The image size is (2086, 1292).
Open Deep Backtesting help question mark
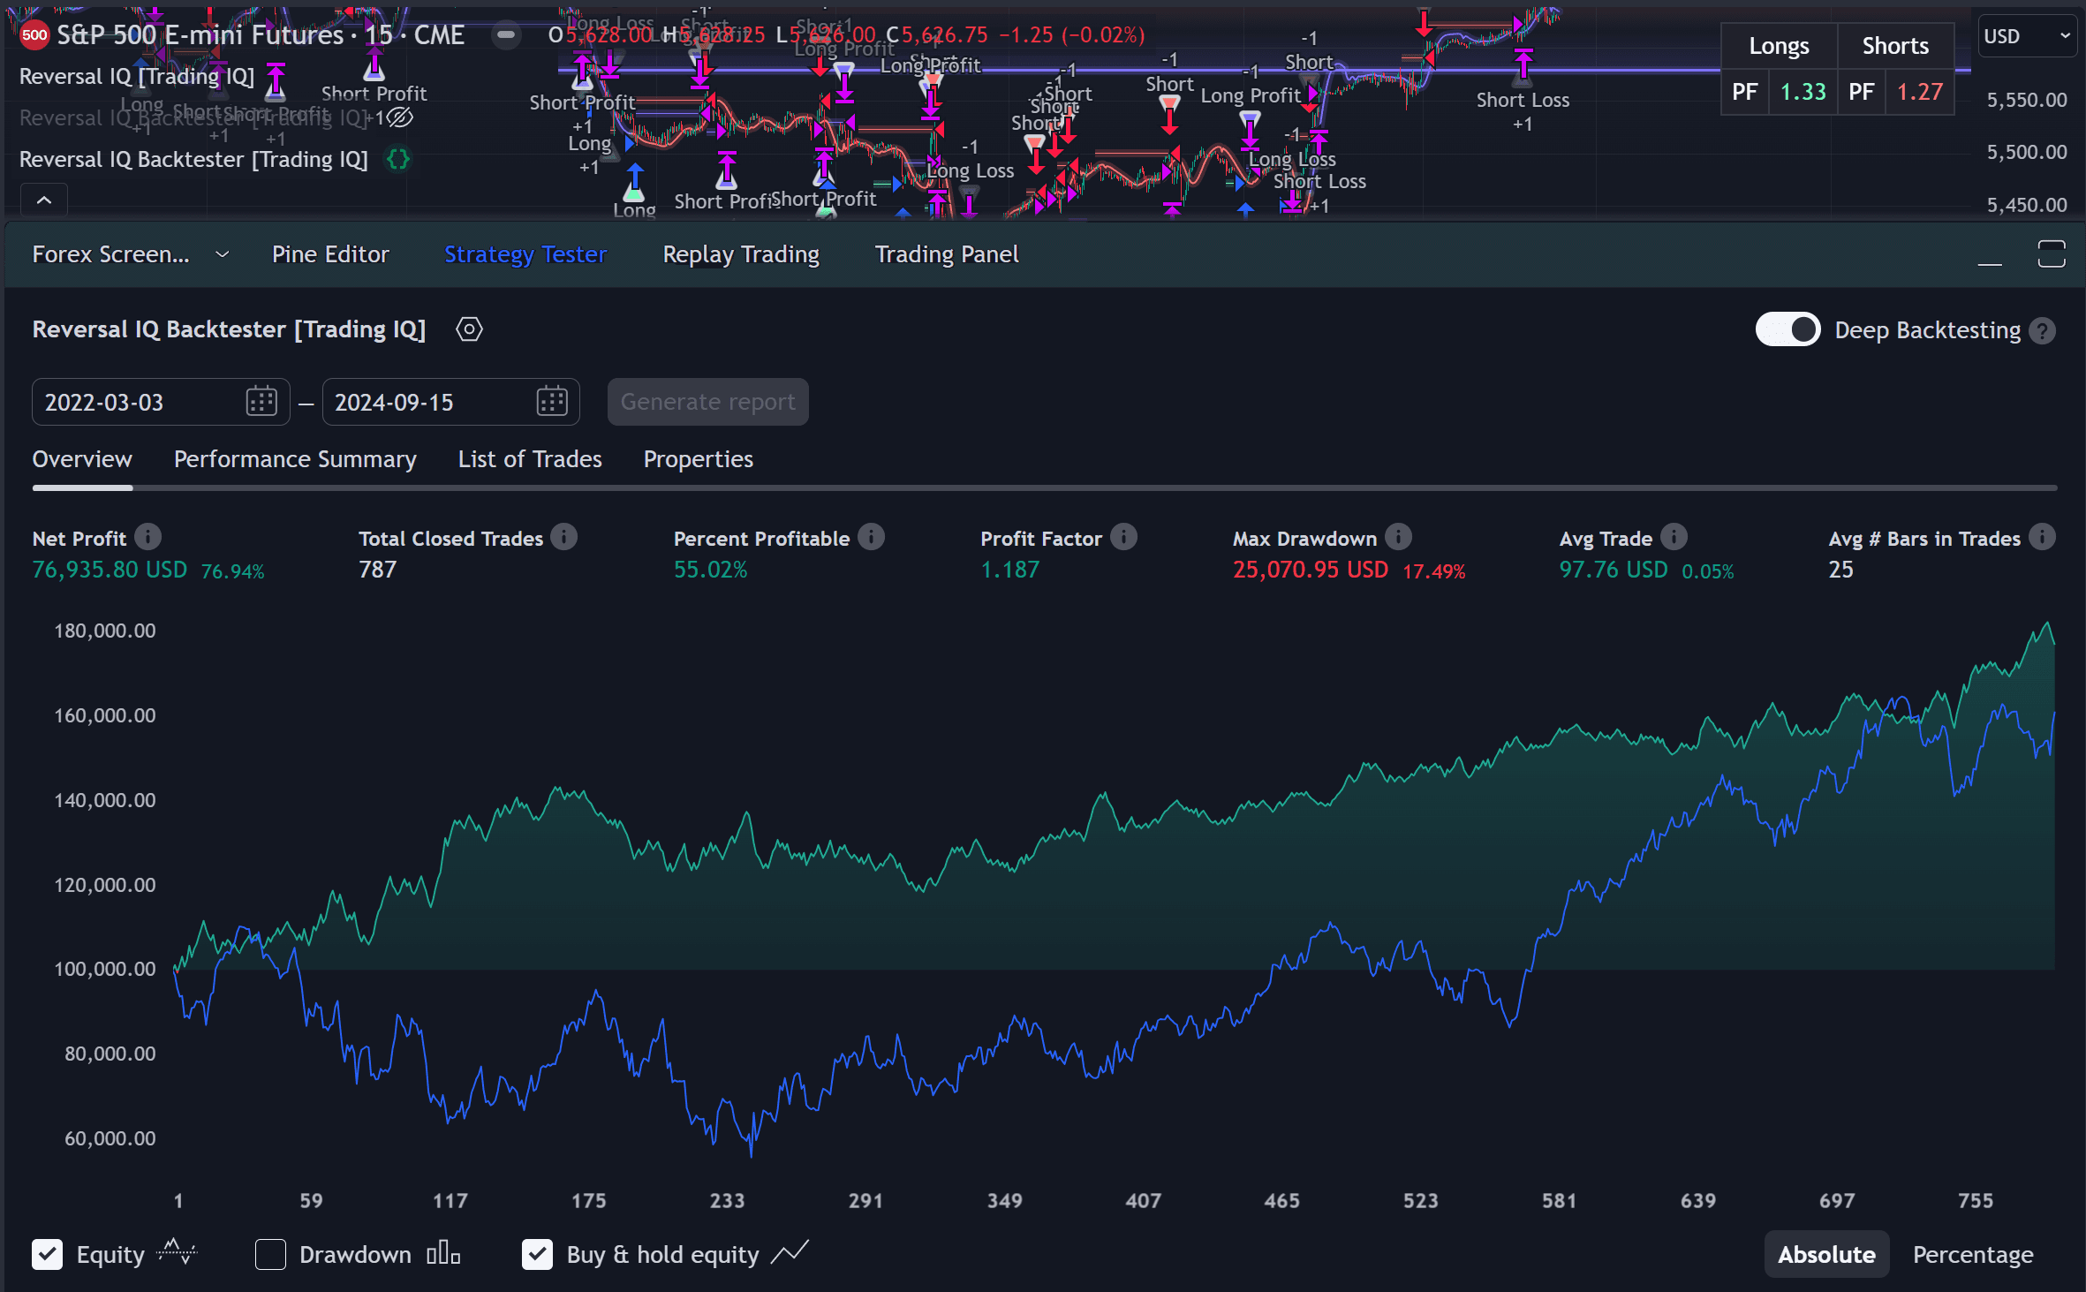(x=2042, y=331)
